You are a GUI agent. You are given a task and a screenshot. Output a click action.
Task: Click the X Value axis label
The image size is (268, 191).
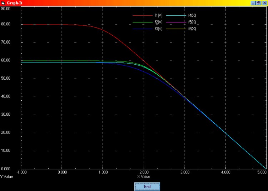click(x=144, y=176)
